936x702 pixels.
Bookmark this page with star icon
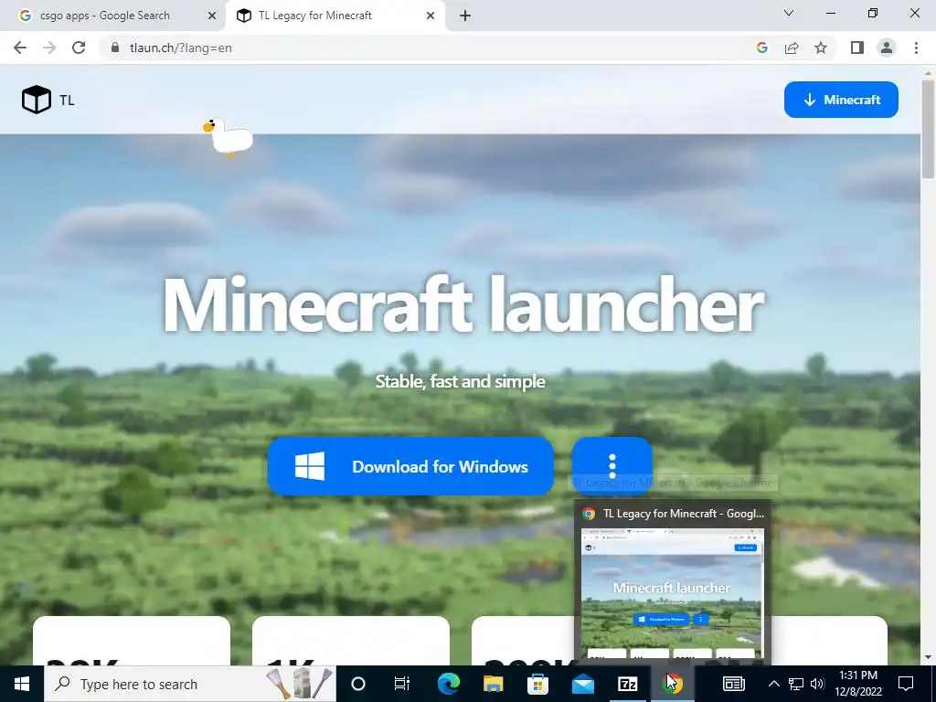pos(821,48)
